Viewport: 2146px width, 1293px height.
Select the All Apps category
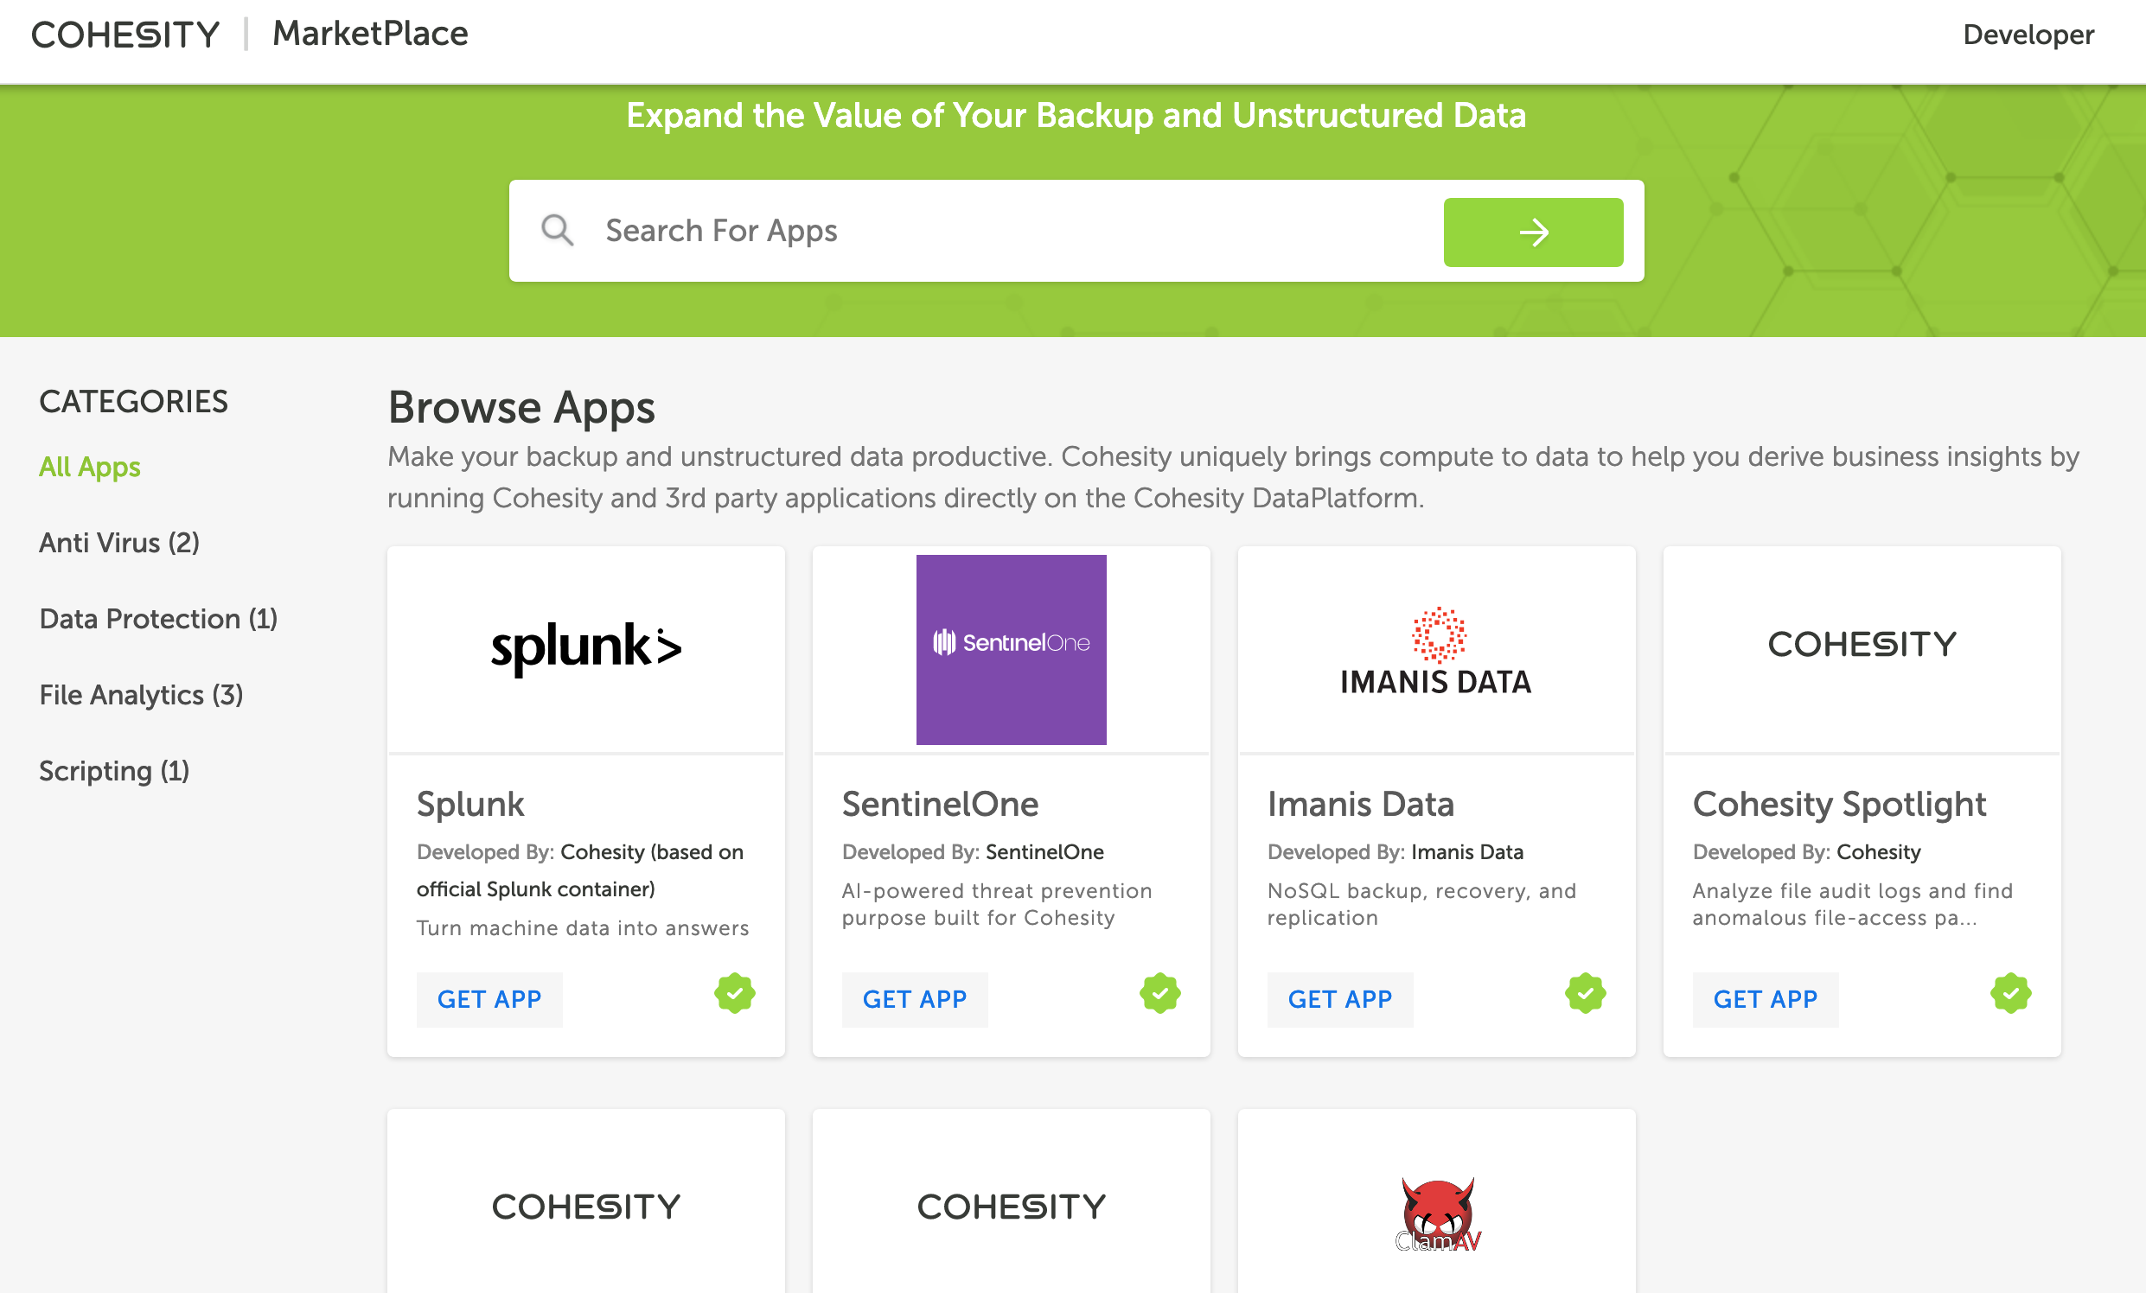(x=89, y=467)
